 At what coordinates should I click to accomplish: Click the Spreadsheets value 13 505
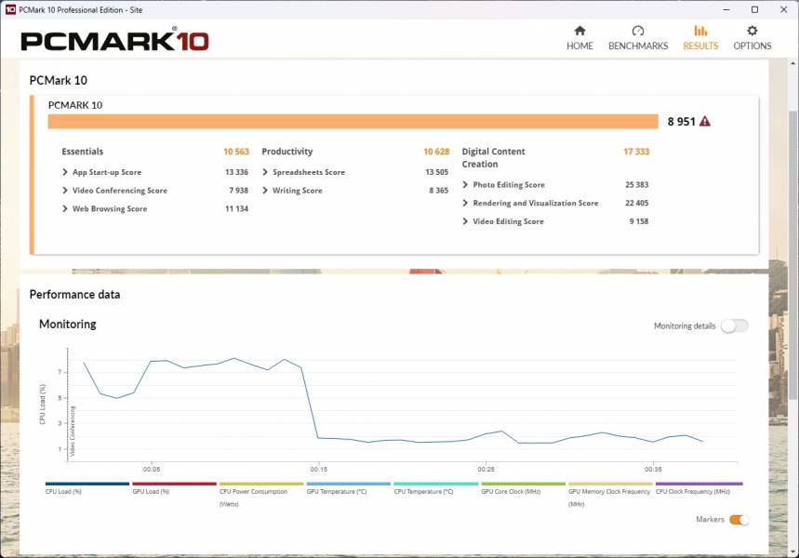tap(436, 172)
